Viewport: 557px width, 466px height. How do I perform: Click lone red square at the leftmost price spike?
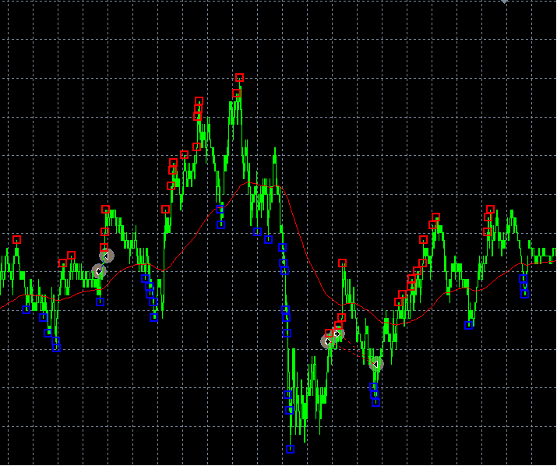(16, 239)
